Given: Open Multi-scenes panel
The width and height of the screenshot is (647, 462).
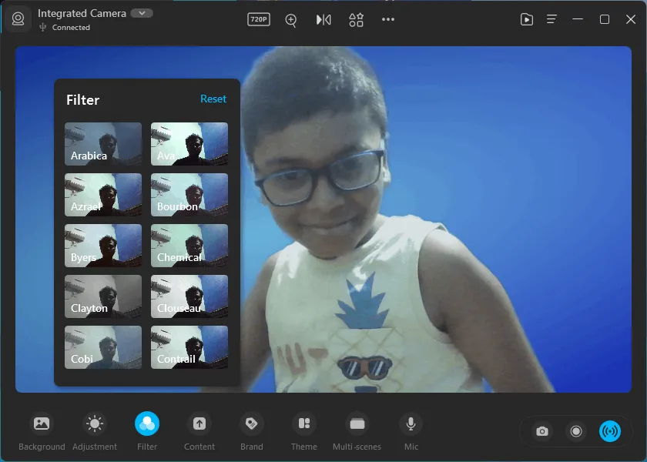Looking at the screenshot, I should pyautogui.click(x=357, y=423).
